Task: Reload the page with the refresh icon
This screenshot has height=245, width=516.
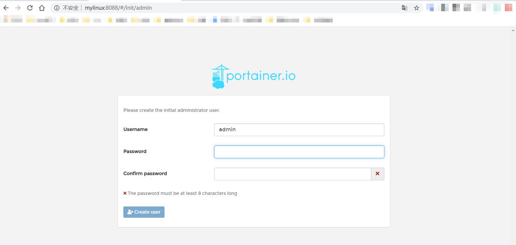Action: pos(30,8)
